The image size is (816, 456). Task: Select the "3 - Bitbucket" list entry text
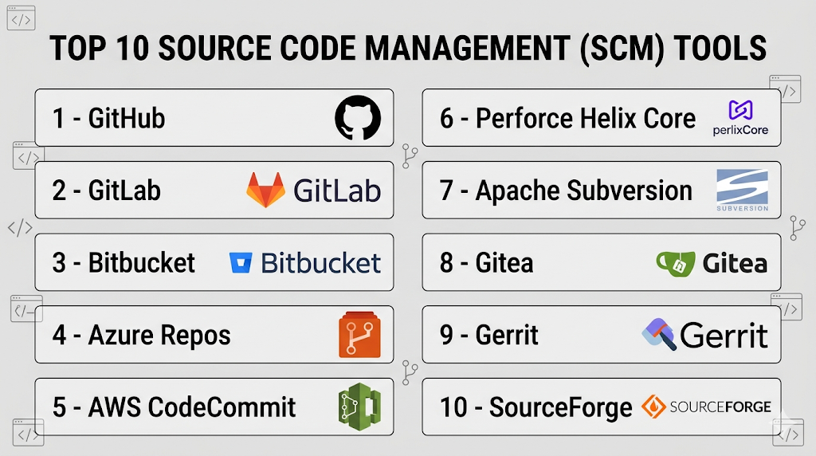(x=124, y=263)
